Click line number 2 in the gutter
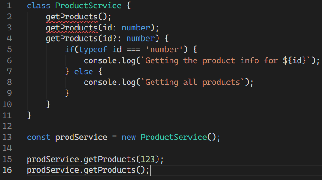Viewport: 322px width, 180px height. point(9,17)
